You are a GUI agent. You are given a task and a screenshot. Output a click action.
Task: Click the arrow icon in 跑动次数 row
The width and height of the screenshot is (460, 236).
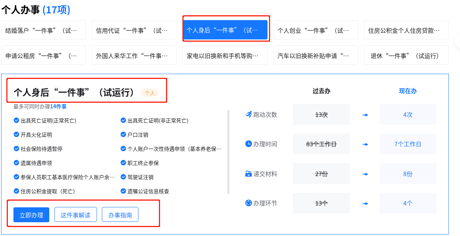[x=365, y=115]
